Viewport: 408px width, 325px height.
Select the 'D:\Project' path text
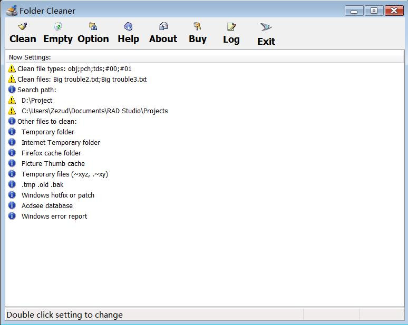pyautogui.click(x=37, y=101)
